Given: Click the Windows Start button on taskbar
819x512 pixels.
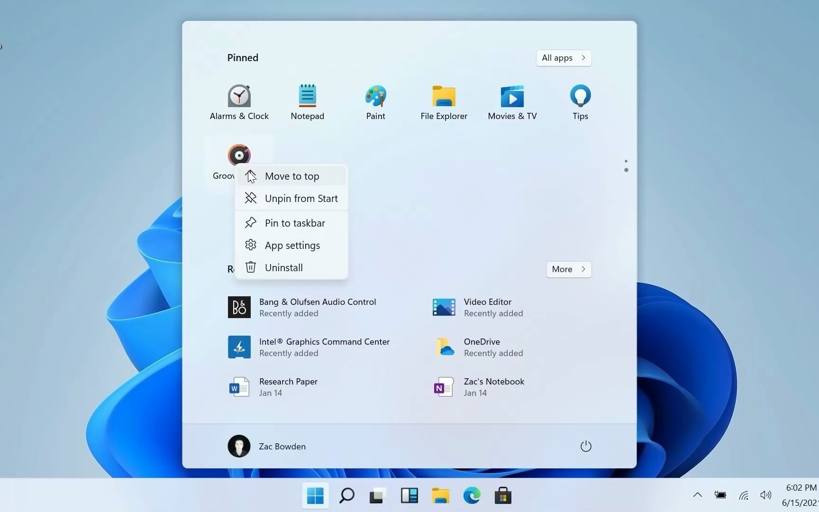Looking at the screenshot, I should pyautogui.click(x=315, y=496).
